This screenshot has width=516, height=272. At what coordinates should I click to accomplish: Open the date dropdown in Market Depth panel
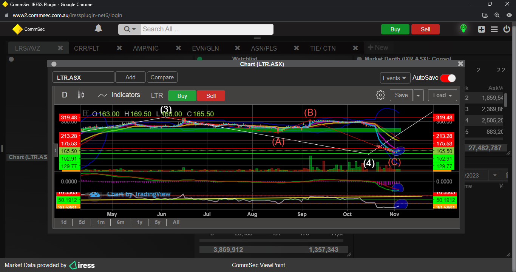click(x=494, y=176)
